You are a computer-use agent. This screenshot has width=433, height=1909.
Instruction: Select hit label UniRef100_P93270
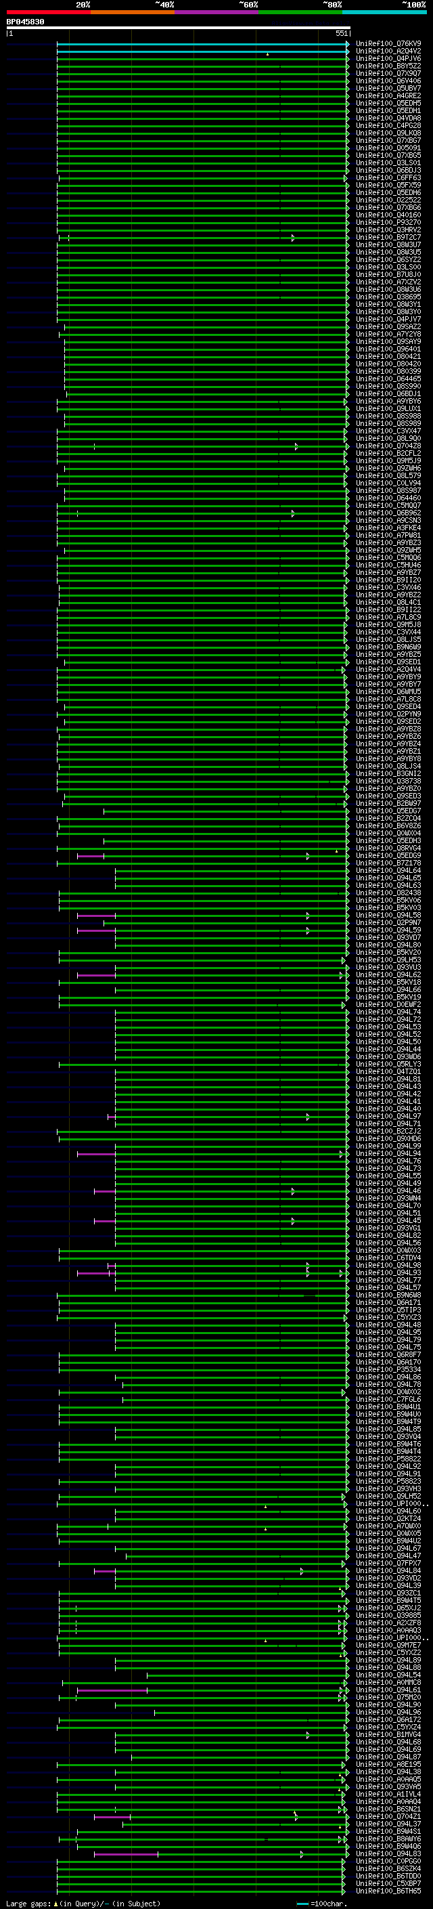click(388, 222)
